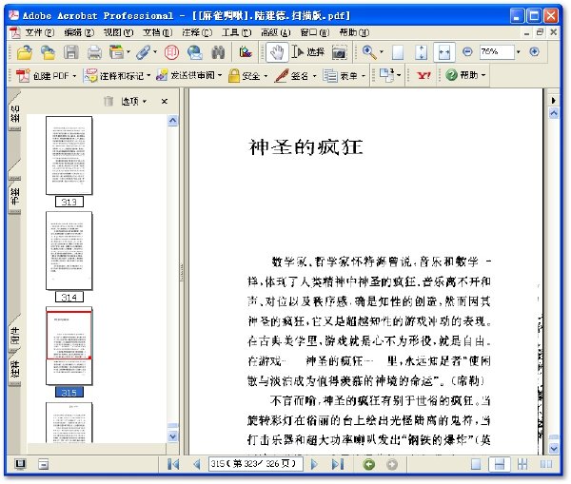Select page 315 thumbnail
Screen dimensions: 571x484
[69, 346]
